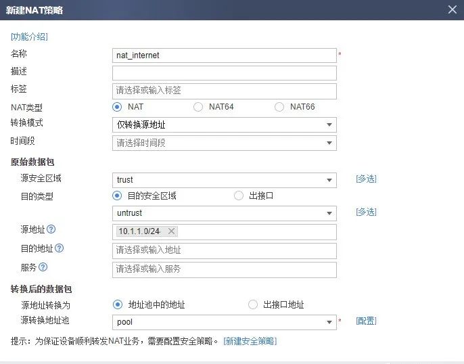The image size is (464, 364).
Task: Focus the empty 描述 text field
Action: 225,73
